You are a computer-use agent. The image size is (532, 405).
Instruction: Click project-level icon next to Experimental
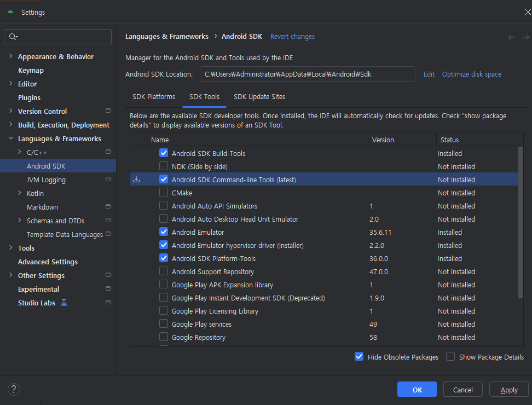coord(108,288)
